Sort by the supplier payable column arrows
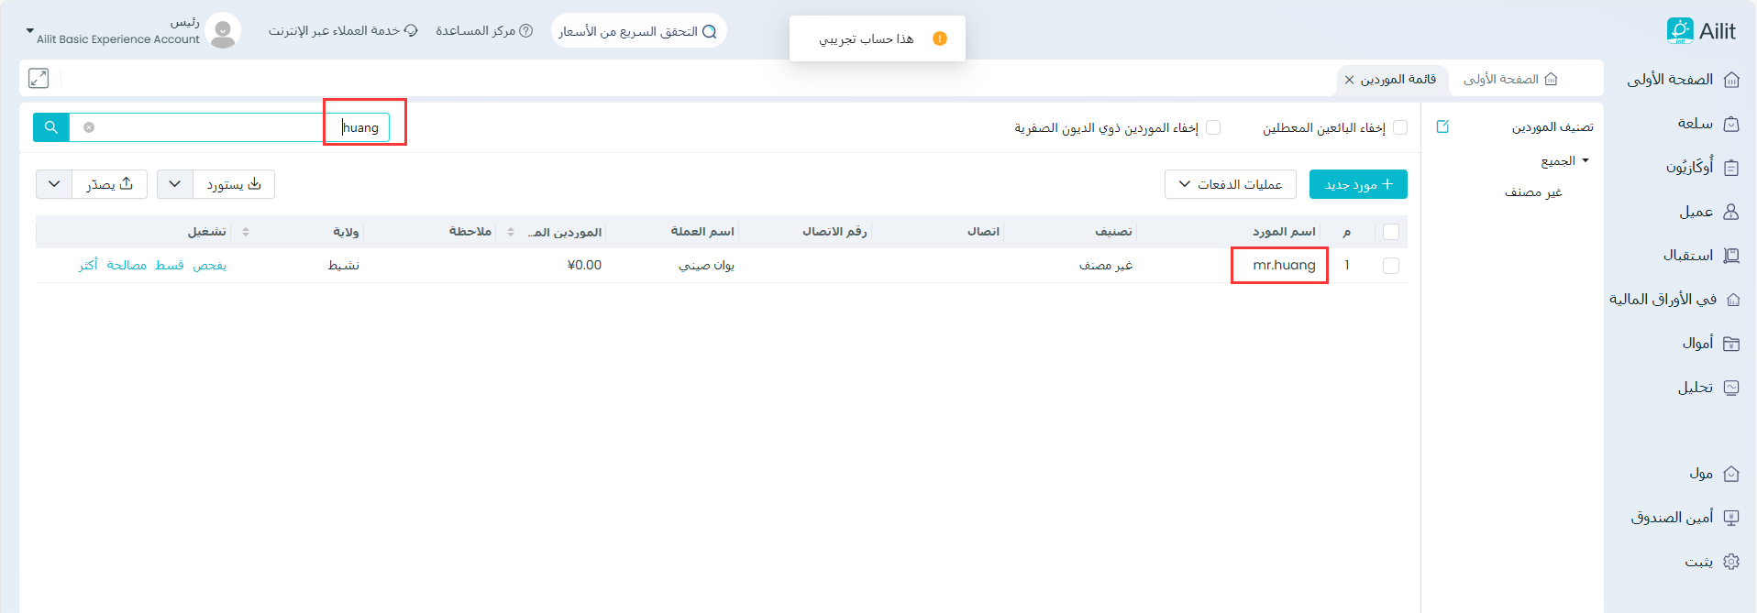Image resolution: width=1757 pixels, height=613 pixels. tap(511, 232)
